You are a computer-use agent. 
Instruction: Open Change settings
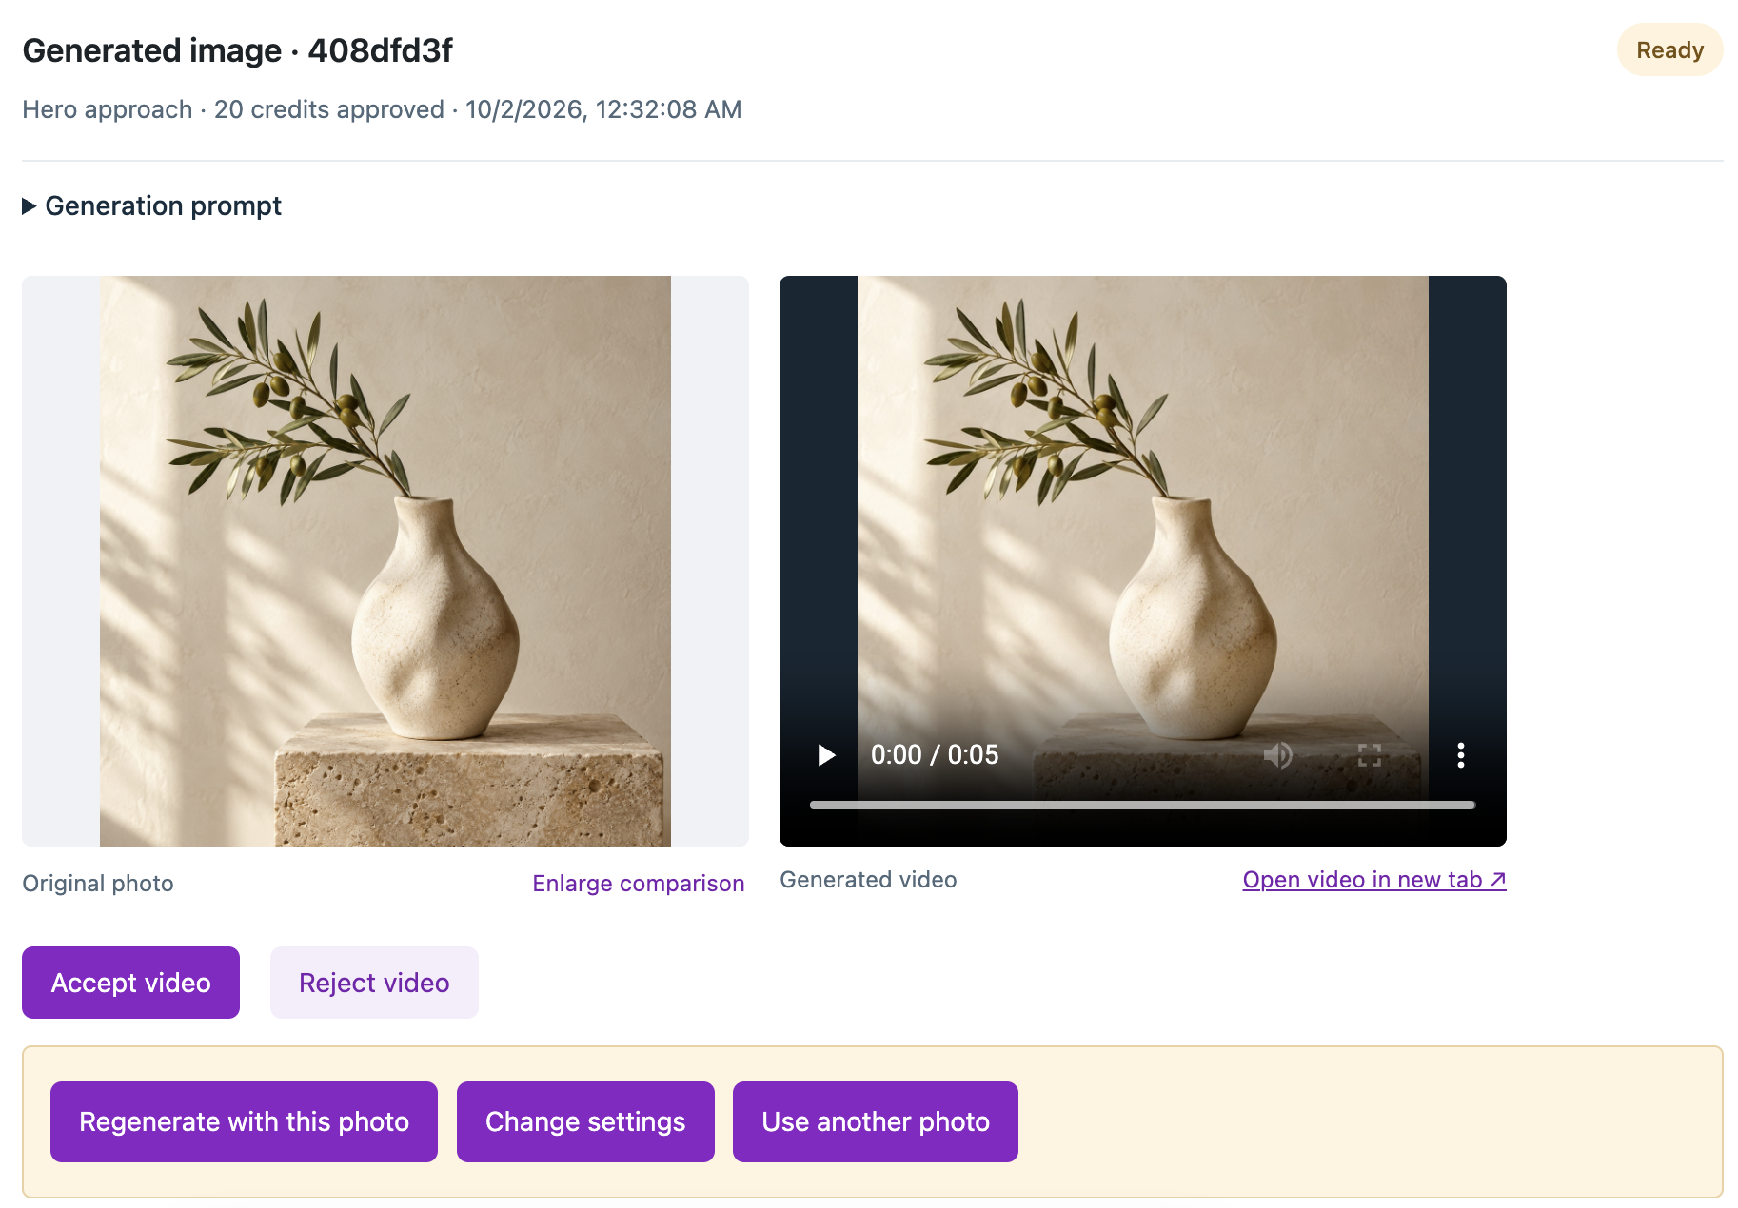[585, 1121]
